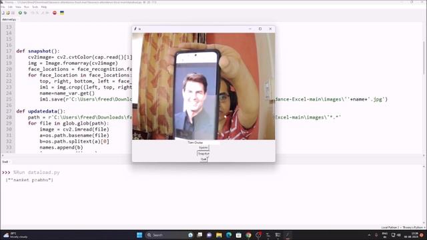Open Microsoft Edge from taskbar
The height and width of the screenshot is (240, 427).
(229, 235)
